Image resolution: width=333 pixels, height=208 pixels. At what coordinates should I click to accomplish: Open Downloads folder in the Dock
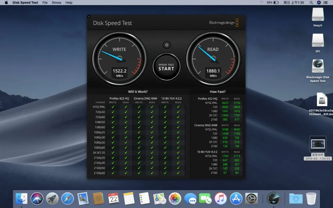pyautogui.click(x=296, y=199)
